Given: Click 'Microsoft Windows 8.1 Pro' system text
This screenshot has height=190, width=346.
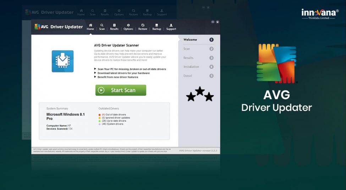Looking at the screenshot, I should (x=66, y=116).
